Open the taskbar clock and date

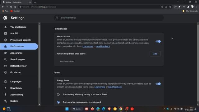coord(189,109)
